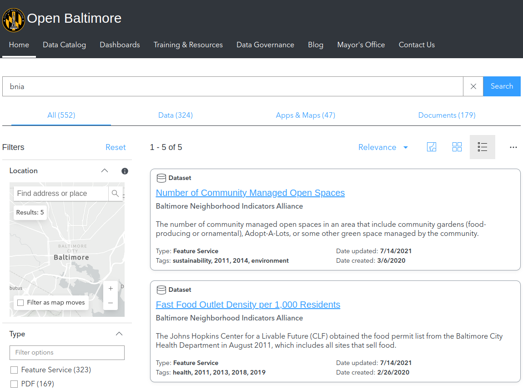This screenshot has width=523, height=390.
Task: Check the Feature Service (323) filter
Action: 14,370
